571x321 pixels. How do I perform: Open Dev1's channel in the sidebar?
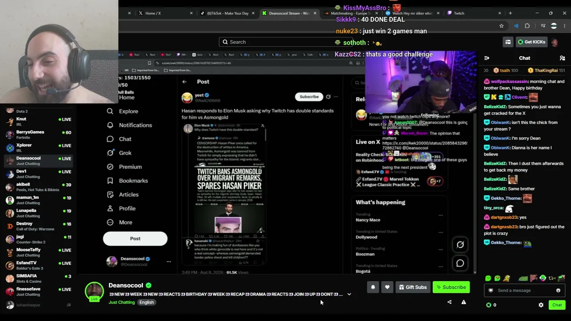tap(38, 173)
